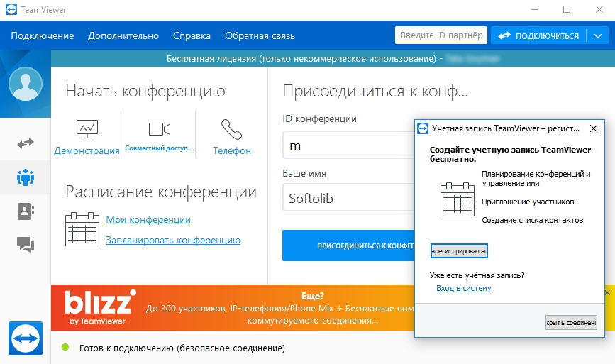Open the Chat sidebar icon
This screenshot has height=364, width=615.
point(26,246)
